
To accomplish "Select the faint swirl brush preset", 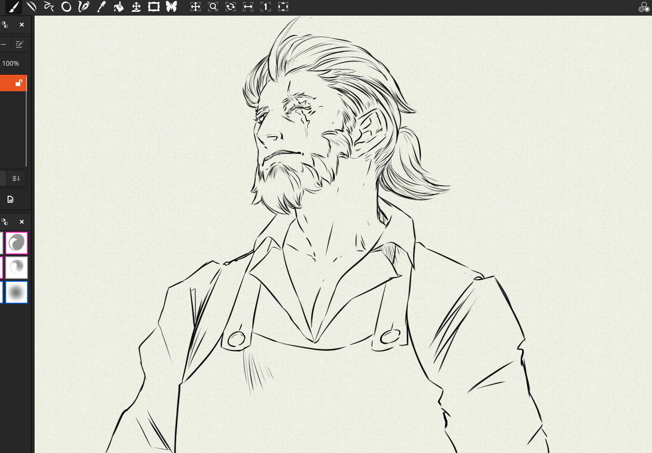I will 17,268.
